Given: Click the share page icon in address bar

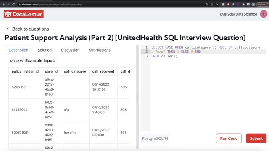Looking at the screenshot, I should (212, 5).
